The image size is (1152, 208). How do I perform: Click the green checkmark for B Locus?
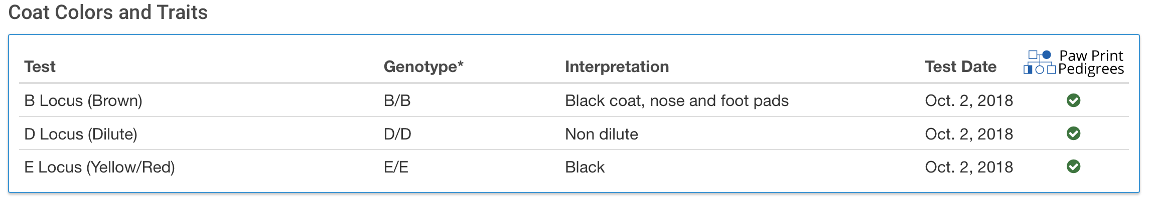[x=1073, y=100]
